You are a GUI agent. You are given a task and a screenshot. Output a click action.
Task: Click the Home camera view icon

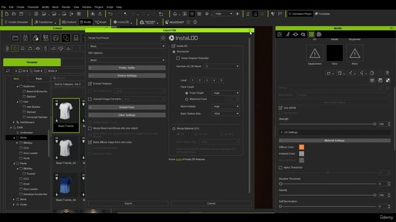pyautogui.click(x=174, y=14)
